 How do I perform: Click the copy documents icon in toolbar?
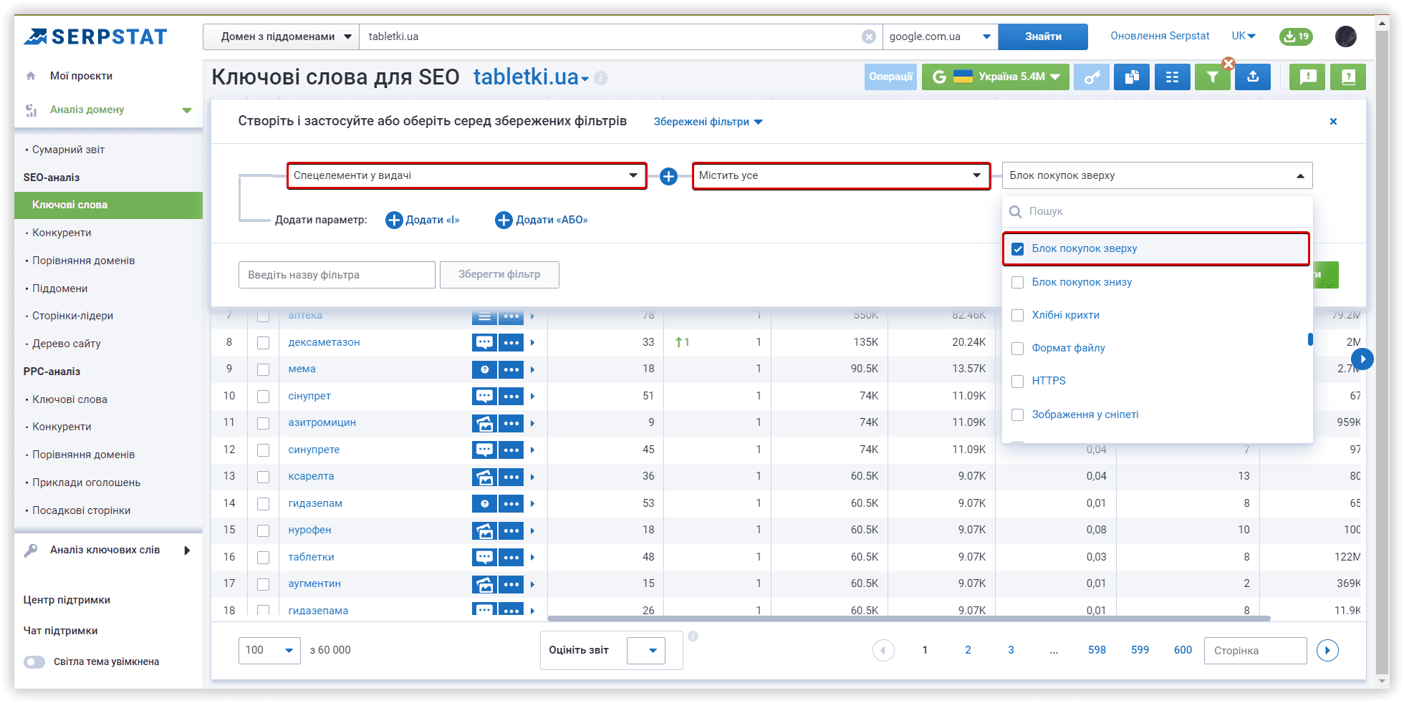point(1132,77)
